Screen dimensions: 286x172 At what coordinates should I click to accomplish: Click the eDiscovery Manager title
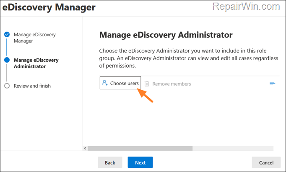49,8
